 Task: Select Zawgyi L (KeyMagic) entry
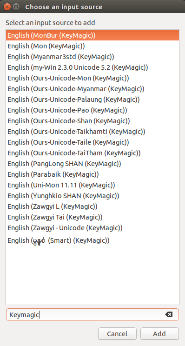point(92,206)
